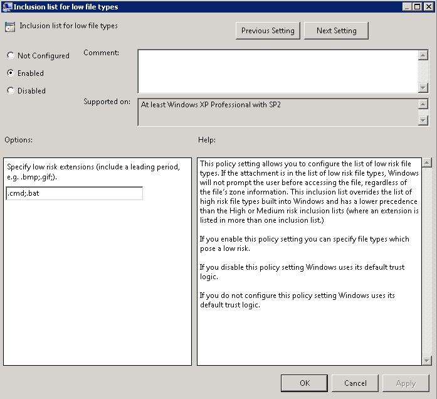This screenshot has height=399, width=437.
Task: Click the Previous Setting button
Action: point(268,31)
